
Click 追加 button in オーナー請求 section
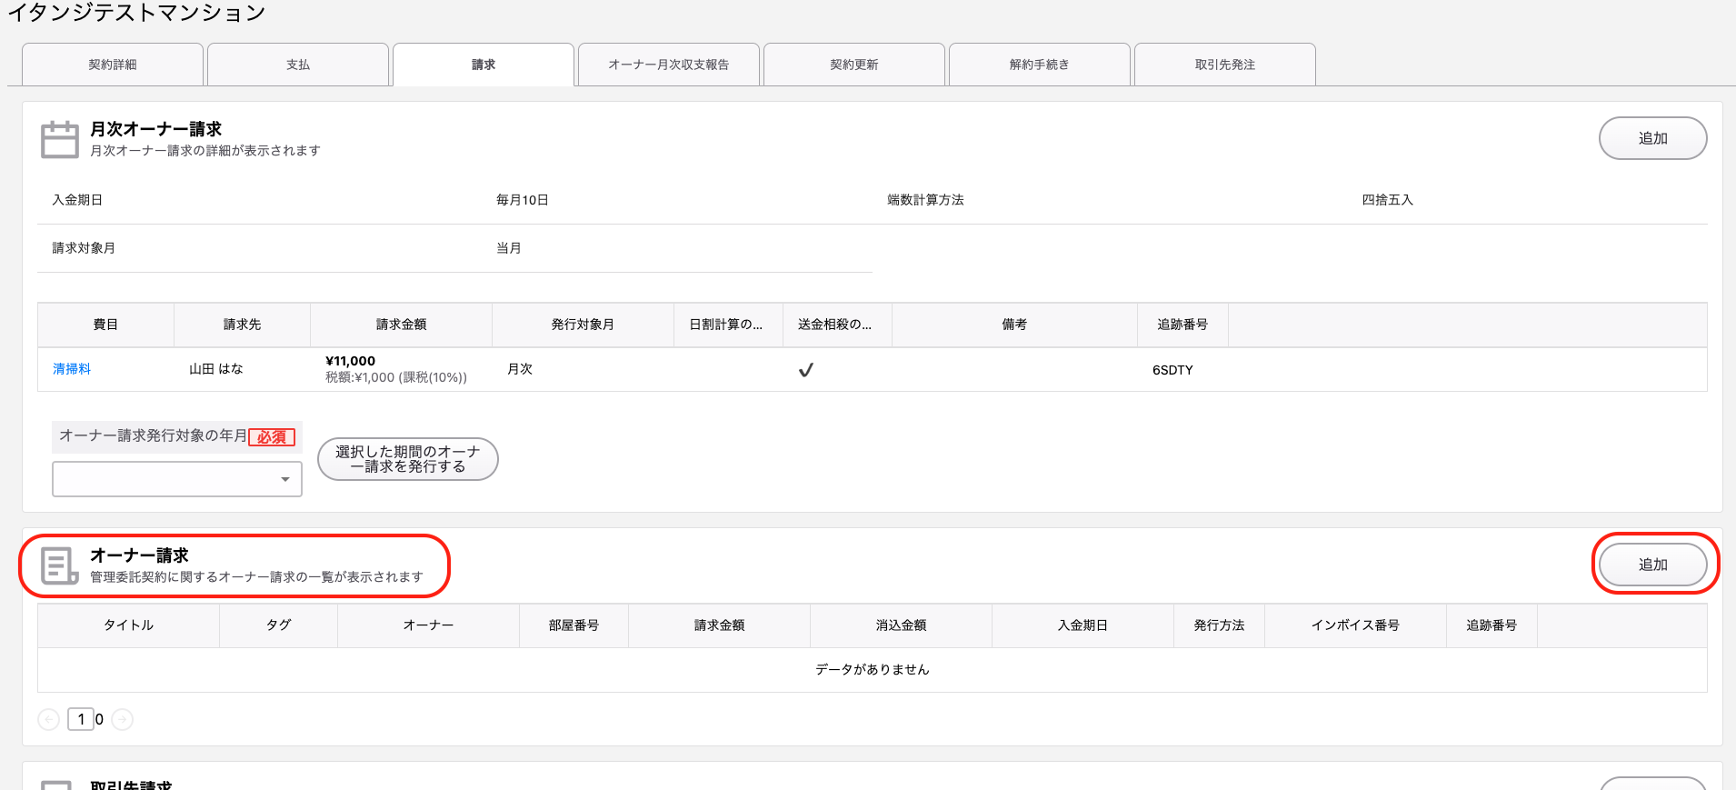(1652, 565)
